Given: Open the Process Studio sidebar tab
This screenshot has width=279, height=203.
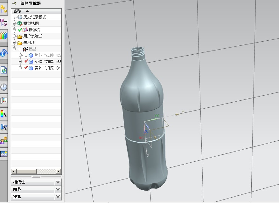Looking at the screenshot, I should pos(3,100).
